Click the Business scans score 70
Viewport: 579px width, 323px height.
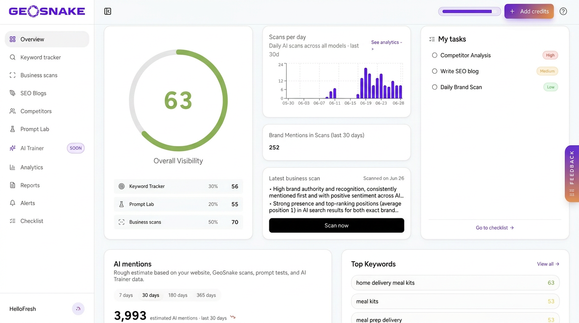[235, 222]
